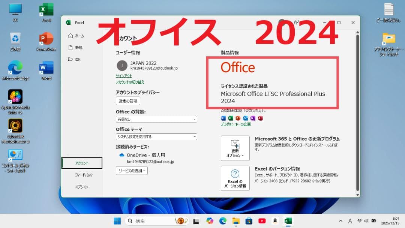The image size is (405, 228).
Task: Click the PowerPoint icon in included products
Action: (238, 118)
